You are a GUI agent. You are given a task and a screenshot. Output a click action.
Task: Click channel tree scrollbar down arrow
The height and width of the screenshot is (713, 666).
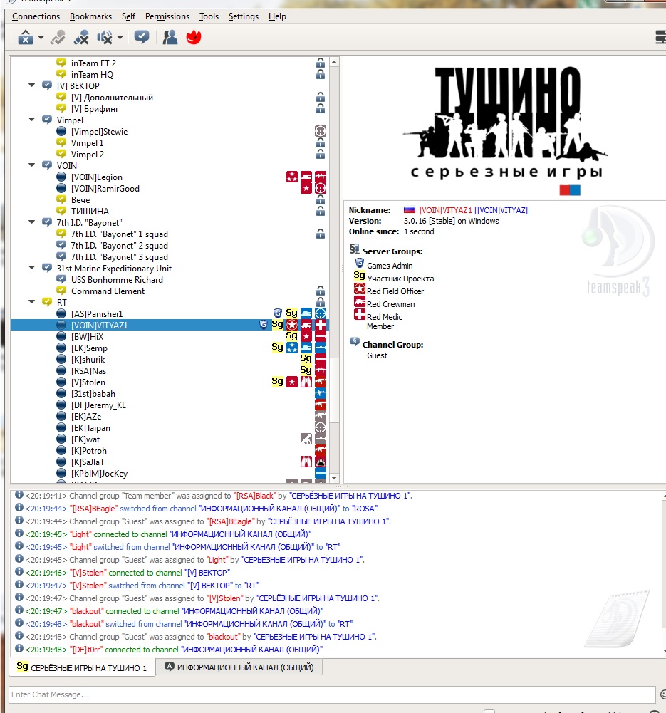335,477
